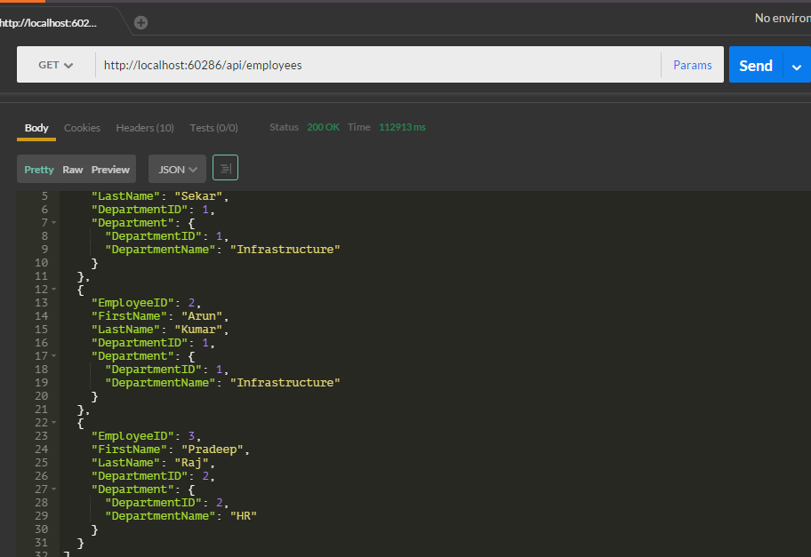Switch to the Cookies tab

(82, 128)
